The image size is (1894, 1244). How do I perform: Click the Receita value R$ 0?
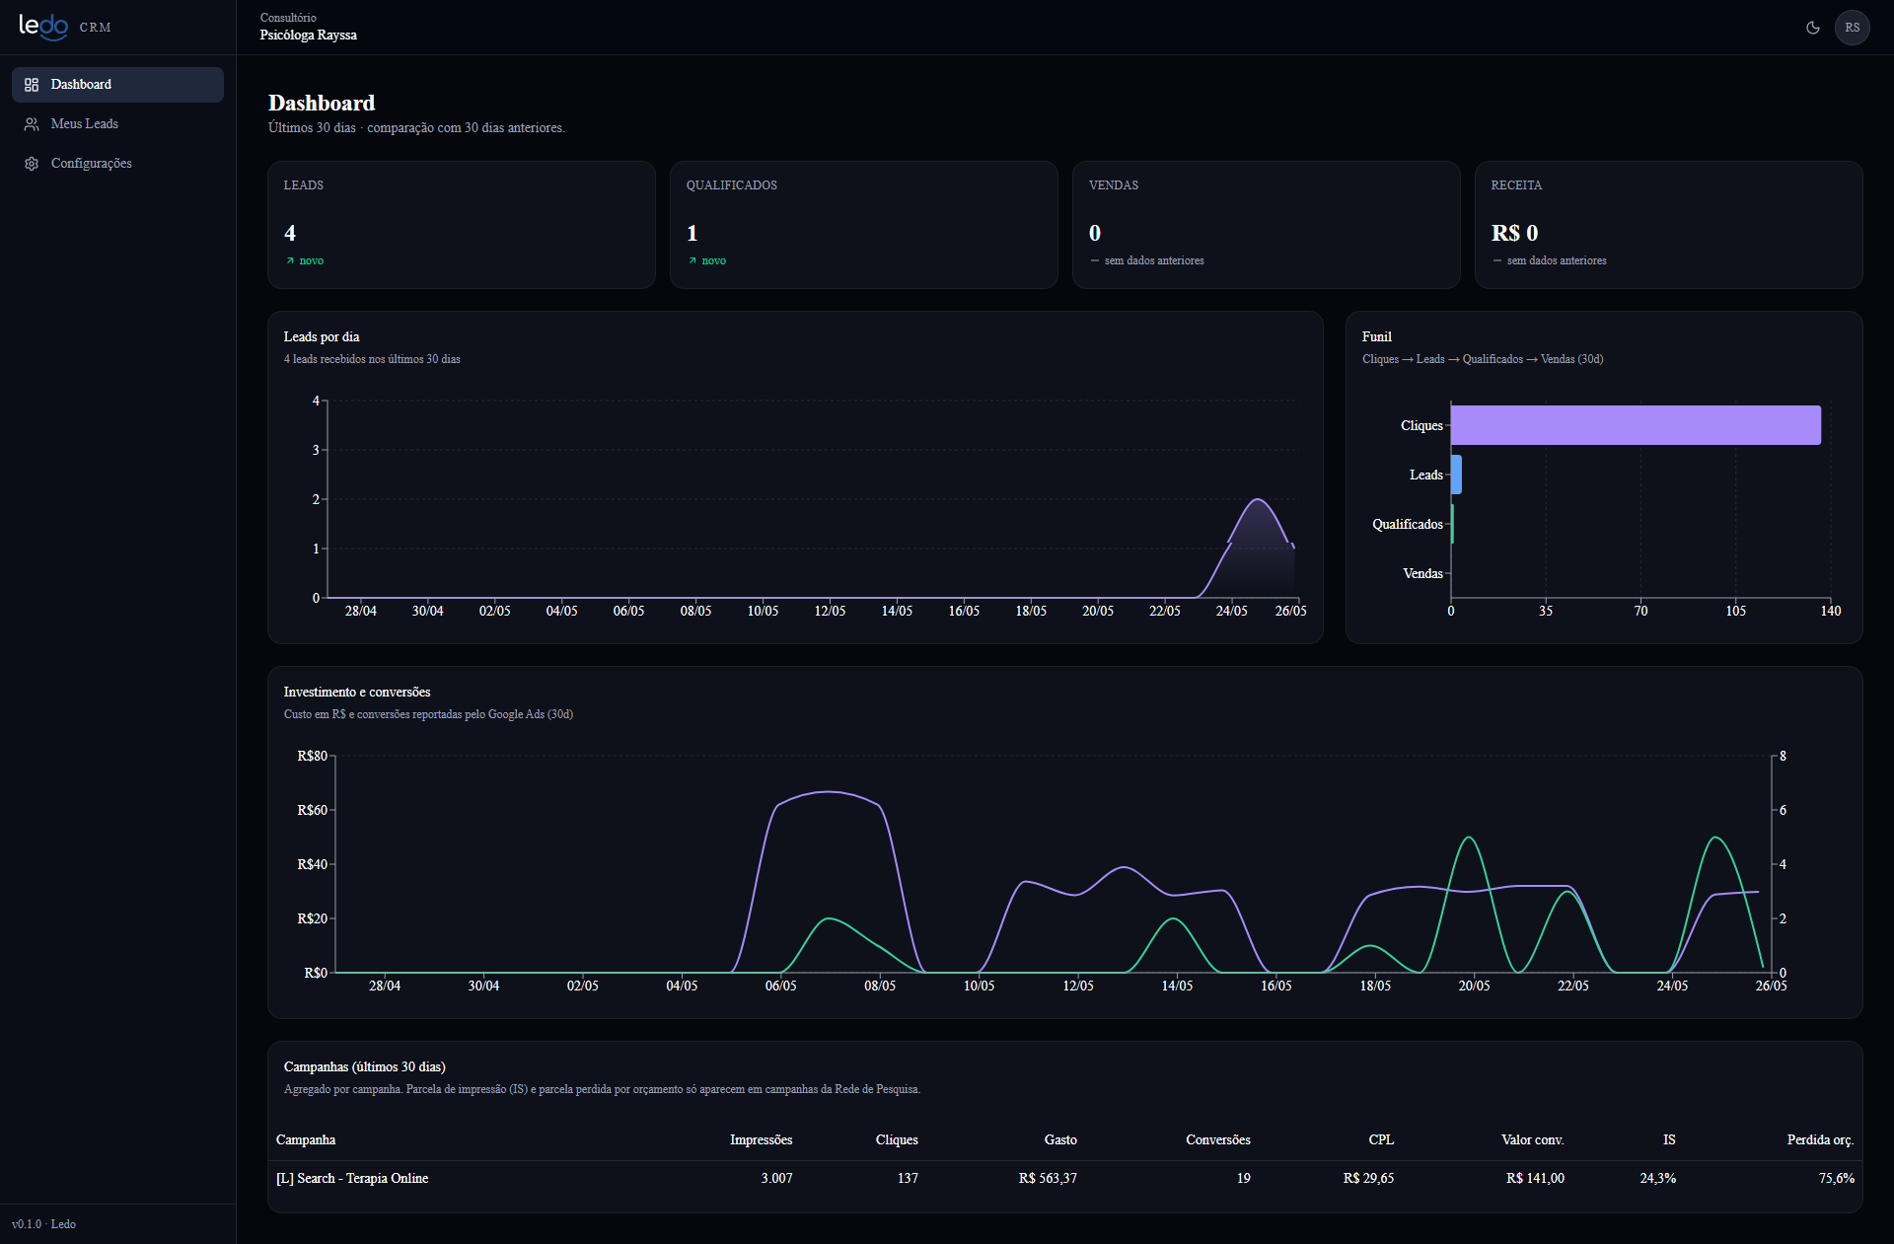[x=1514, y=233]
